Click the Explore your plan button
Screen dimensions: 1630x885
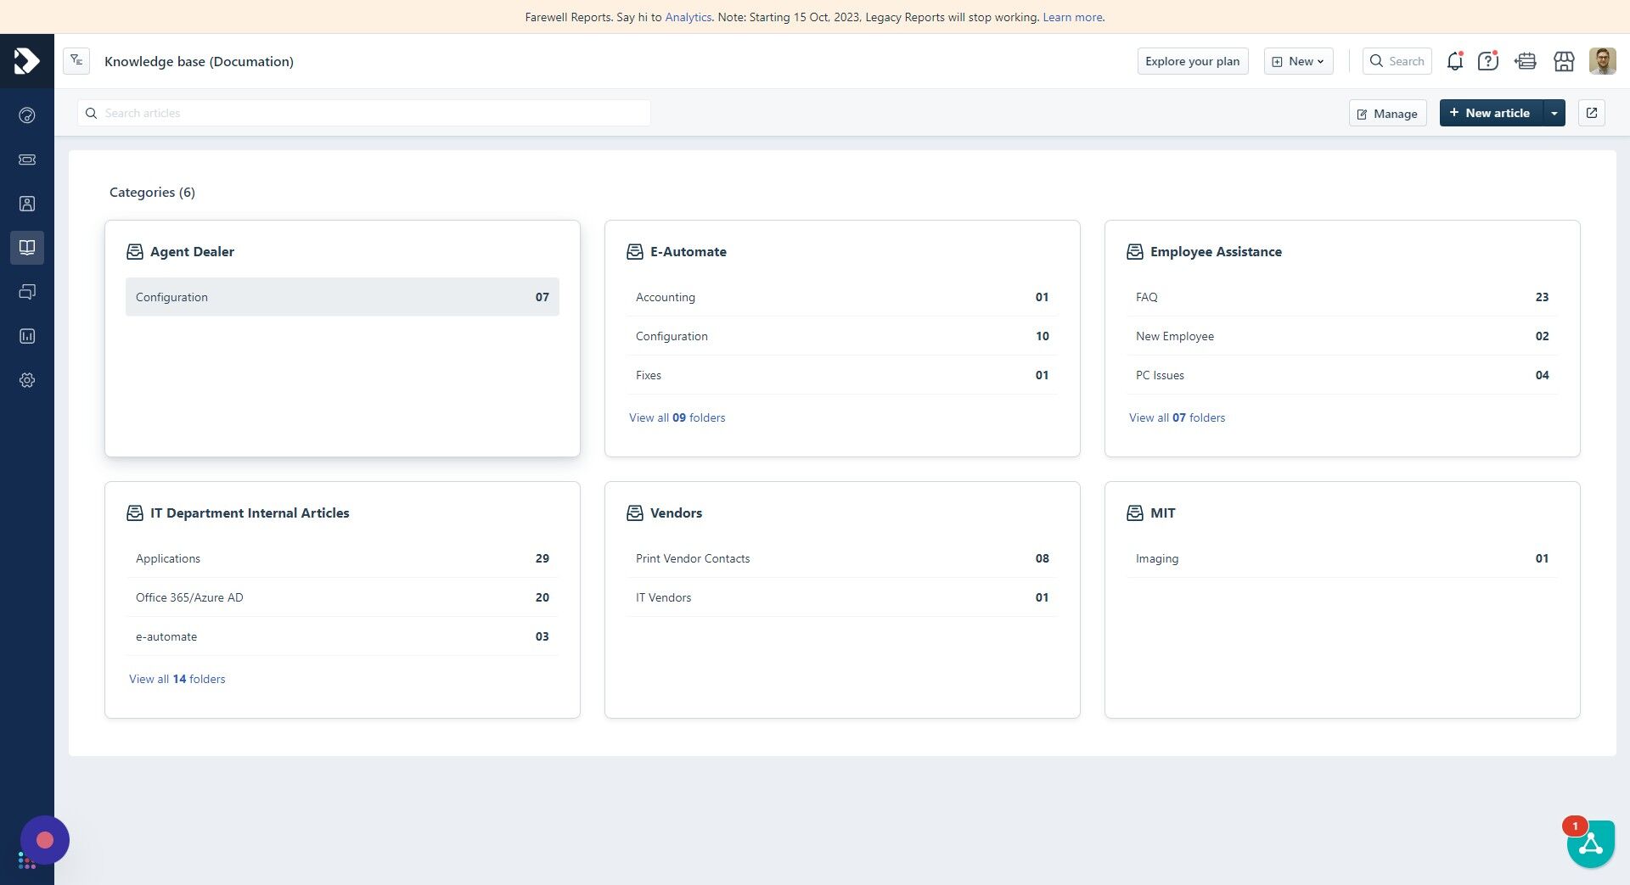(x=1192, y=60)
